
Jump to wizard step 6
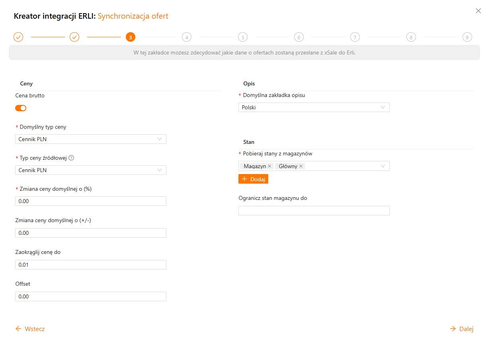click(x=299, y=37)
